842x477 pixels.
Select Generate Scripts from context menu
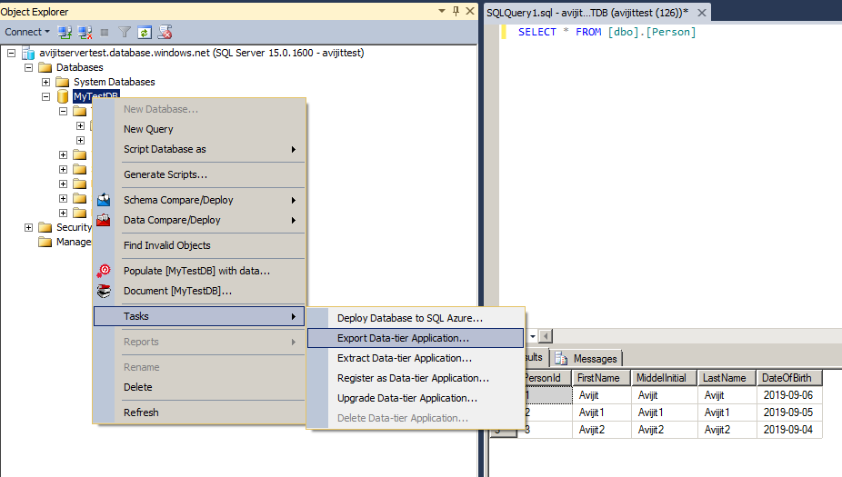[165, 174]
